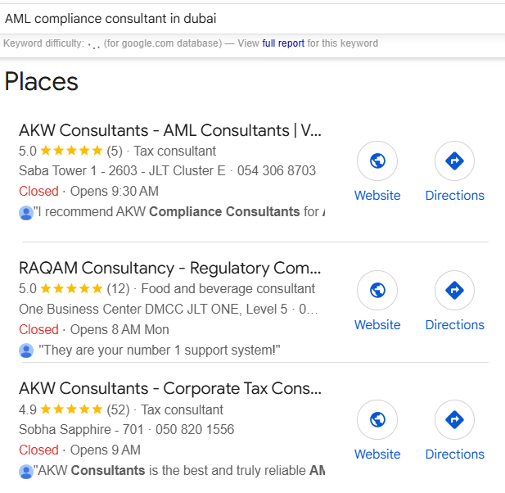Click the 4.9 star rating with 52 reviews
505x493 pixels.
click(74, 409)
